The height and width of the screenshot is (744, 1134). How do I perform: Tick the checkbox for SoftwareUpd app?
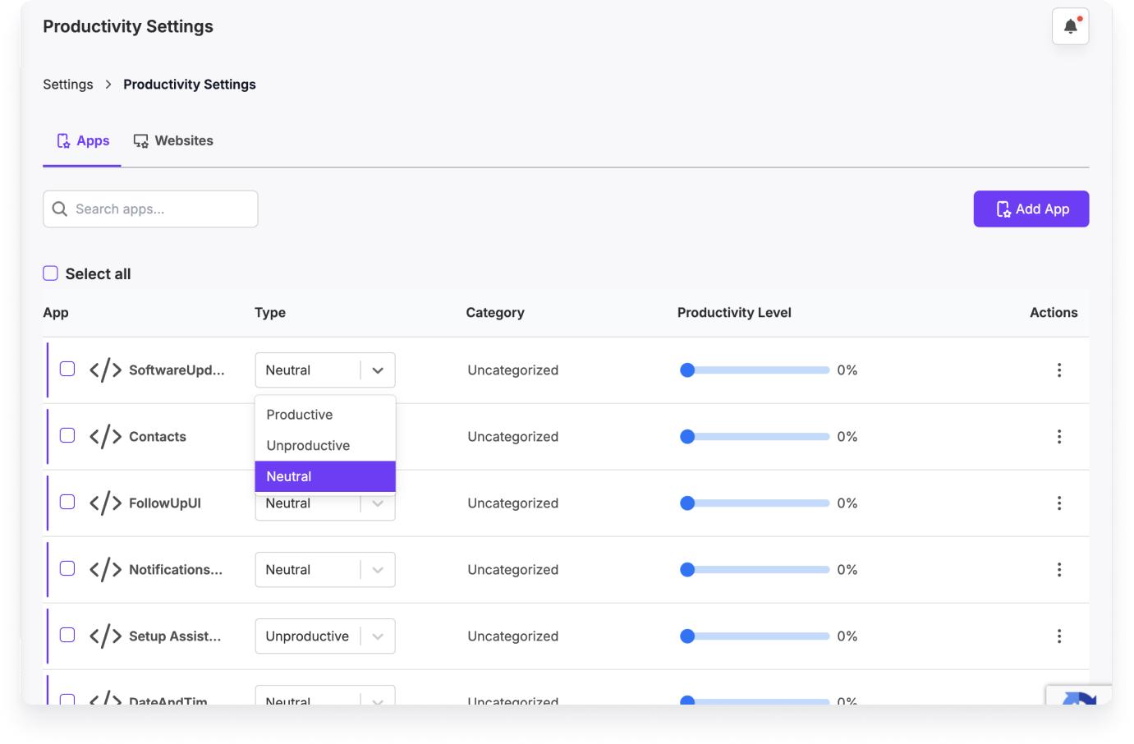pos(67,370)
